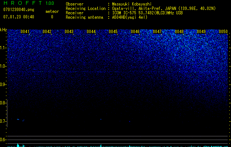
Task: Click the HROFFT 1.0.0 title text
Action: coord(29,3)
